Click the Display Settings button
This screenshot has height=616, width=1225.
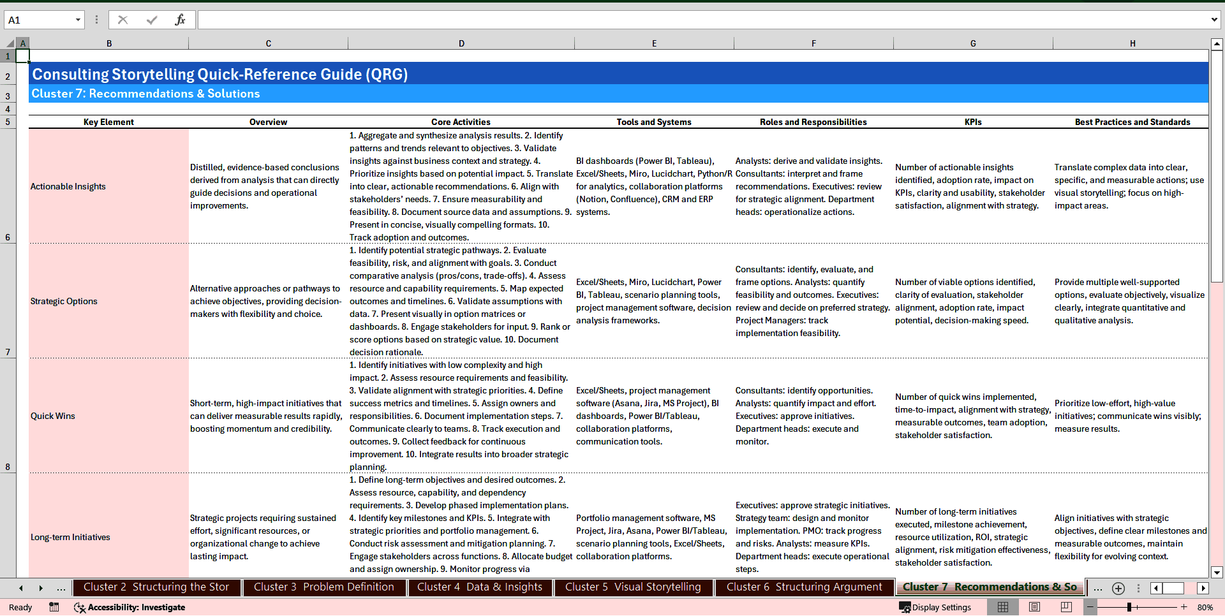[x=935, y=607]
